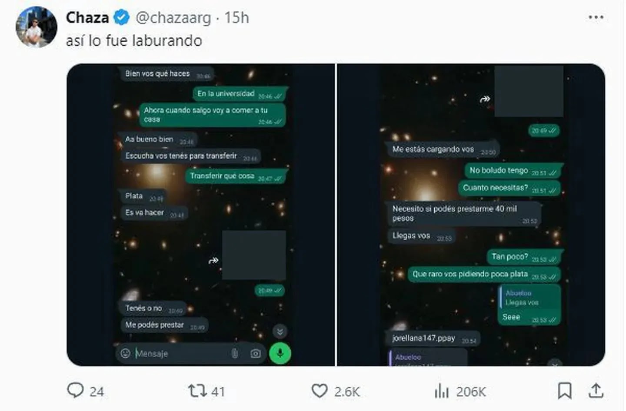
Task: Open the three-dot more options menu
Action: [596, 17]
